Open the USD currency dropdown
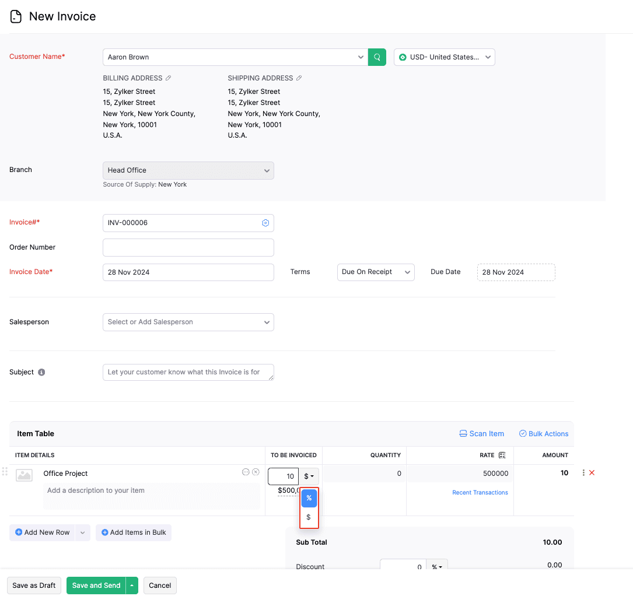Image resolution: width=633 pixels, height=603 pixels. (445, 57)
